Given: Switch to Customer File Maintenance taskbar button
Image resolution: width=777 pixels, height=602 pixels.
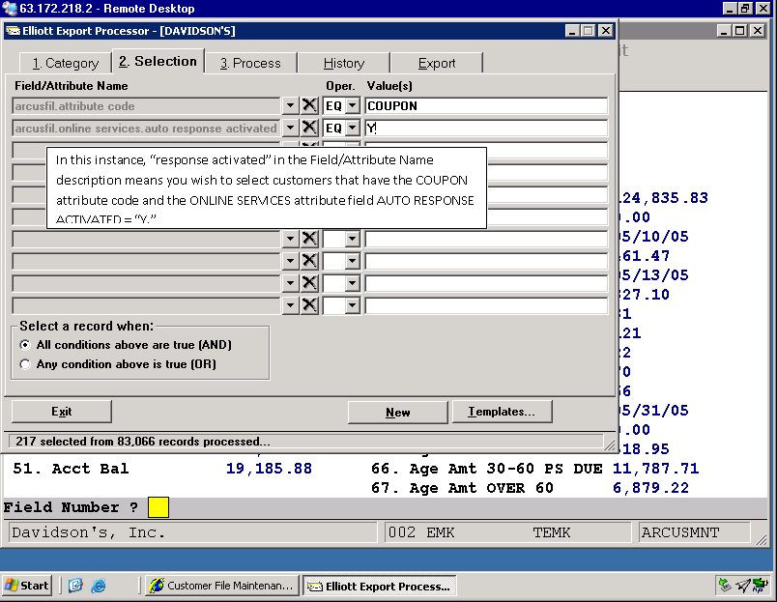Looking at the screenshot, I should [222, 586].
